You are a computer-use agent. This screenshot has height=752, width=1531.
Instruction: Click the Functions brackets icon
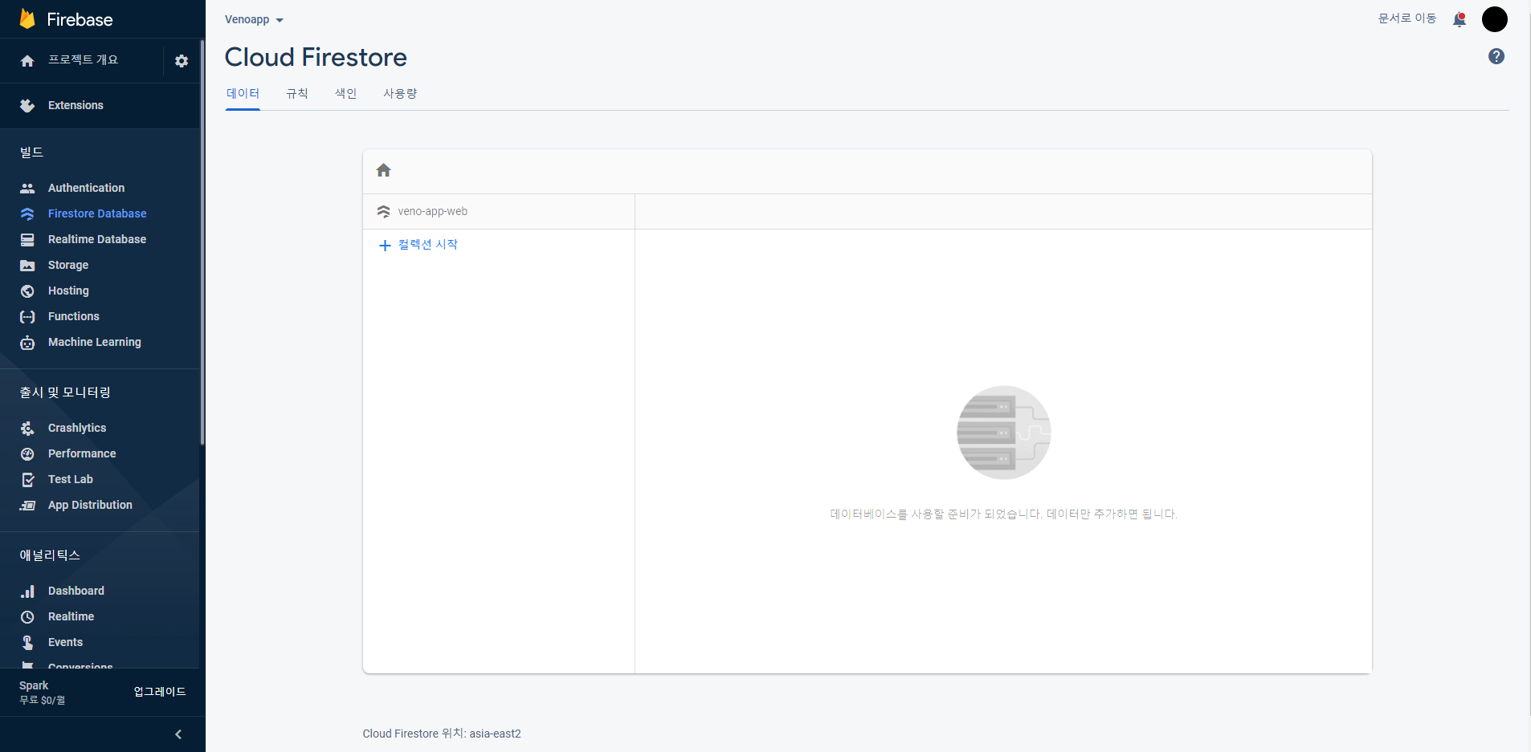27,317
